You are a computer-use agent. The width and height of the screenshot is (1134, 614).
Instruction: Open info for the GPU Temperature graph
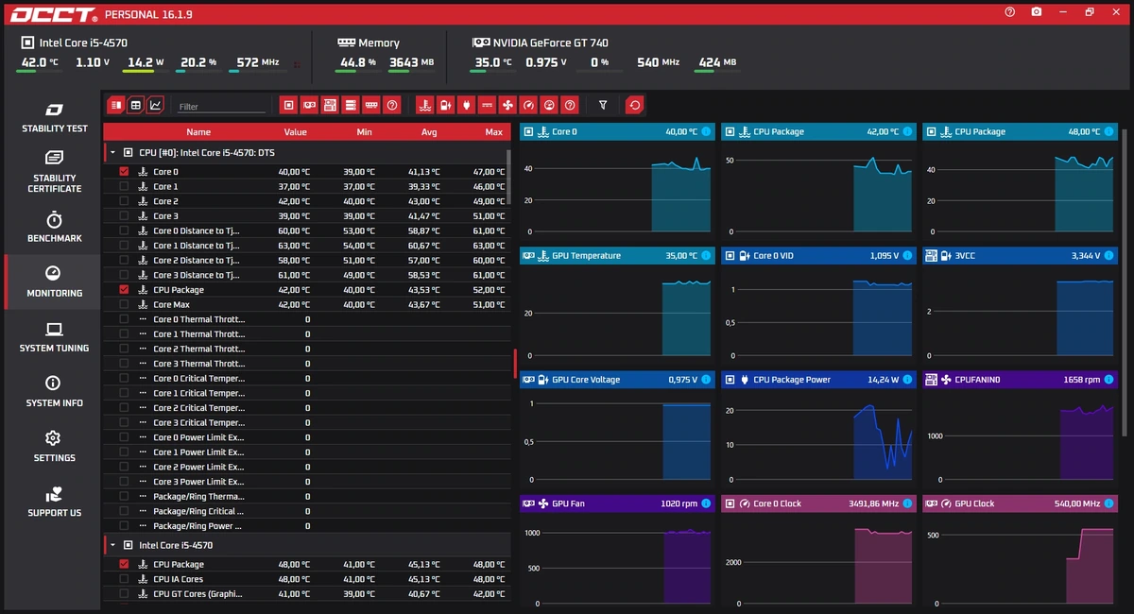click(x=706, y=255)
